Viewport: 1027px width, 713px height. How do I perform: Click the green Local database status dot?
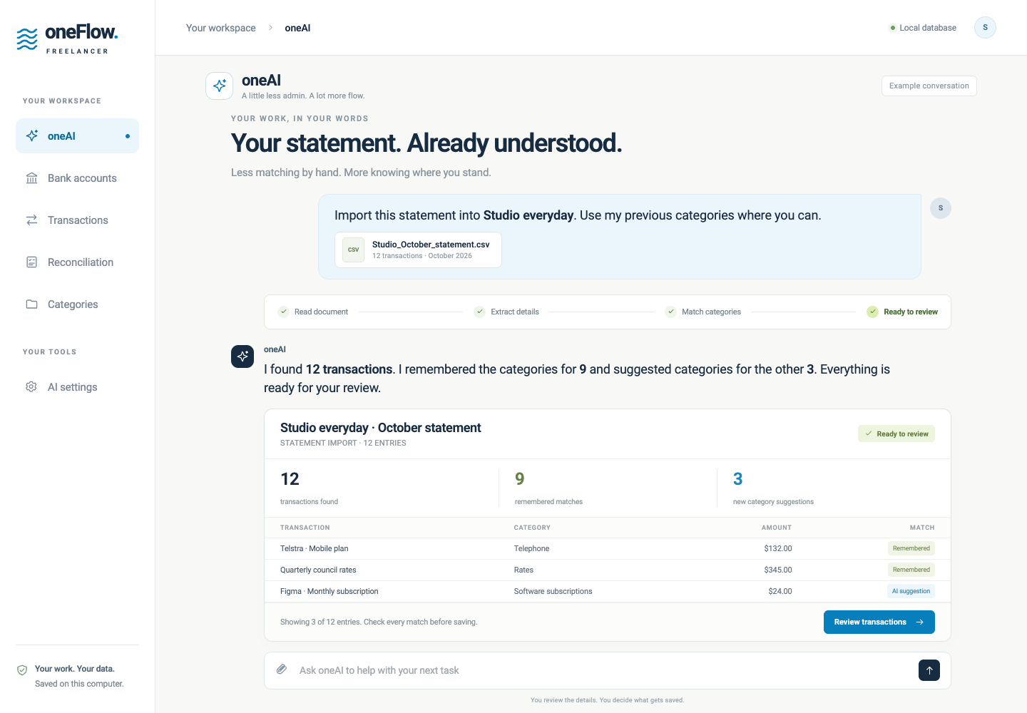click(x=892, y=28)
